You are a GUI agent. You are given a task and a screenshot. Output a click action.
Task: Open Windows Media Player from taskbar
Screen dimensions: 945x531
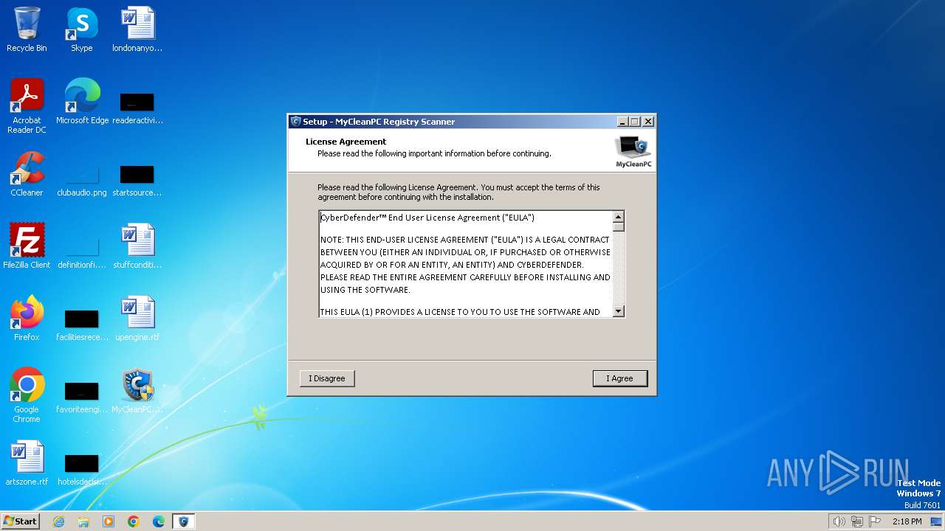109,521
